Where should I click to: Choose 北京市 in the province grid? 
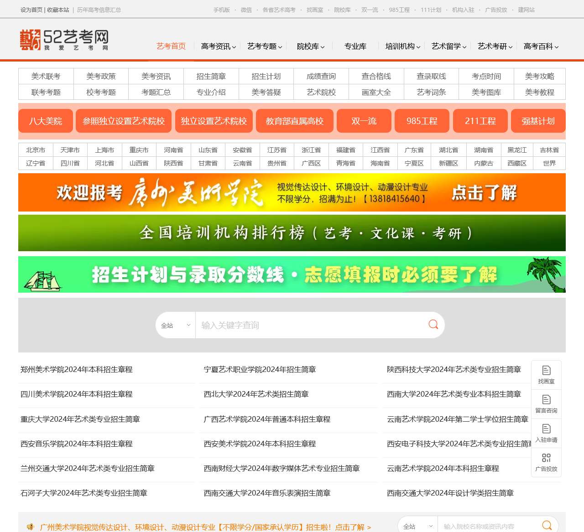[36, 150]
